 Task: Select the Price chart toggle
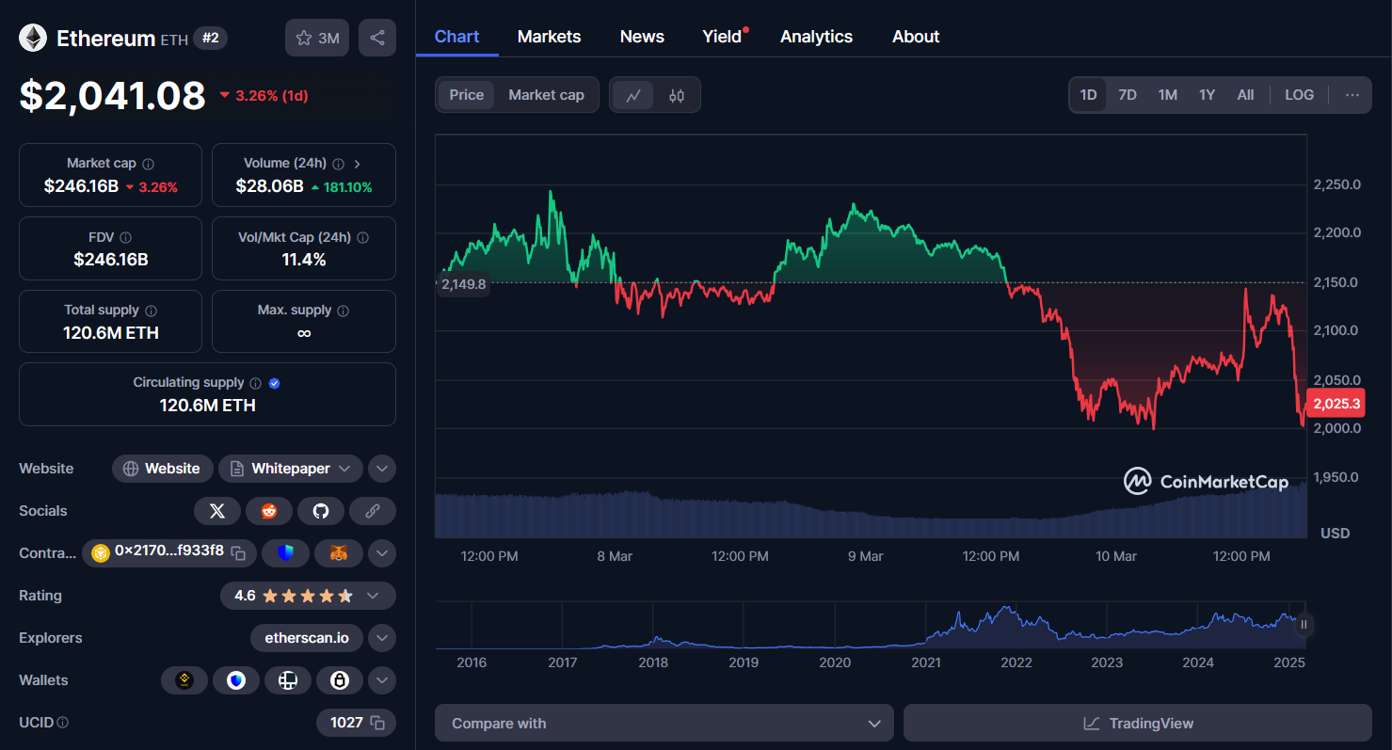[466, 95]
